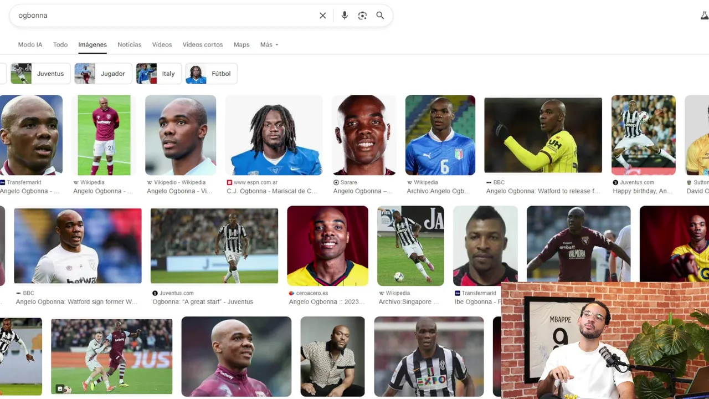
Task: Click the magnifying glass search icon
Action: [x=380, y=16]
